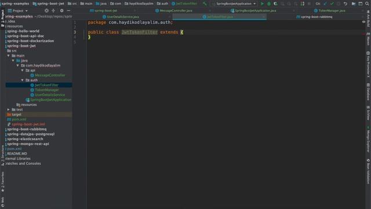Click the eye inspection icon in editor corner

363,22
